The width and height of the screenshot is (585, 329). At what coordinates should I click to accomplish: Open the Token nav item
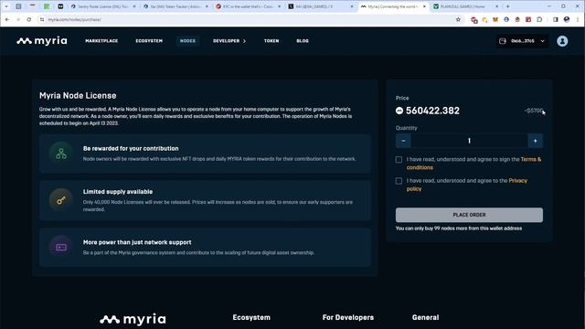[271, 40]
